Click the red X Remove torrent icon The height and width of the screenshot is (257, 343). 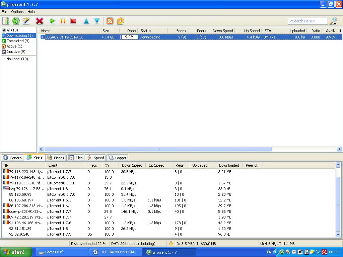tap(40, 21)
